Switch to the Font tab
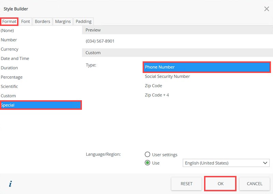This screenshot has width=273, height=194. click(x=26, y=21)
